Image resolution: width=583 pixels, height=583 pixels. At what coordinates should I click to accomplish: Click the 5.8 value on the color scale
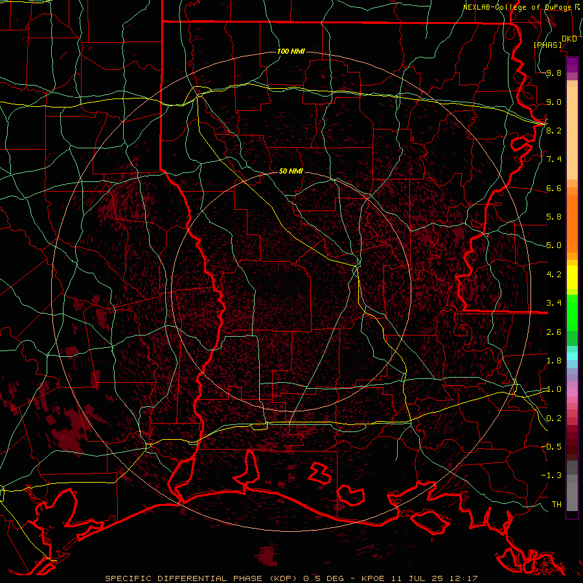(x=554, y=217)
